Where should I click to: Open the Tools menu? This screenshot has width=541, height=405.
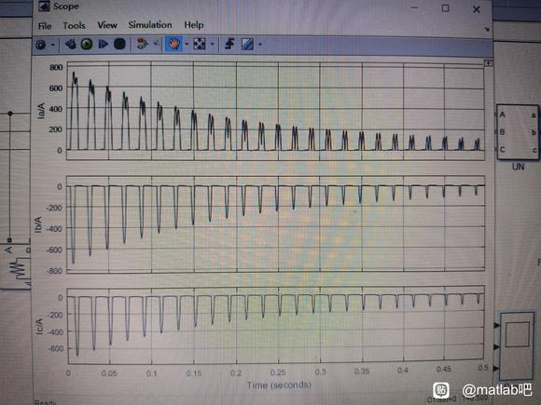[x=74, y=25]
